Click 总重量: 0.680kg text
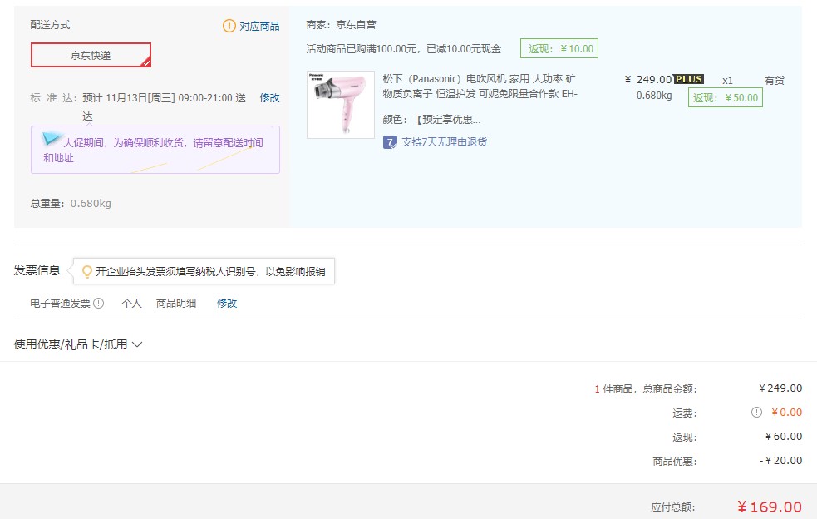The width and height of the screenshot is (817, 519). point(71,204)
